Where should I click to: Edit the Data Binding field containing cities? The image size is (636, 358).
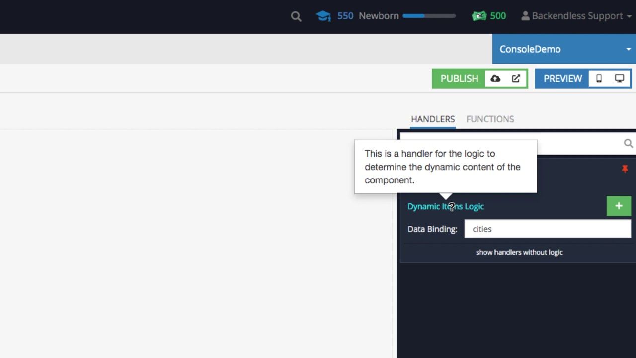click(x=548, y=229)
